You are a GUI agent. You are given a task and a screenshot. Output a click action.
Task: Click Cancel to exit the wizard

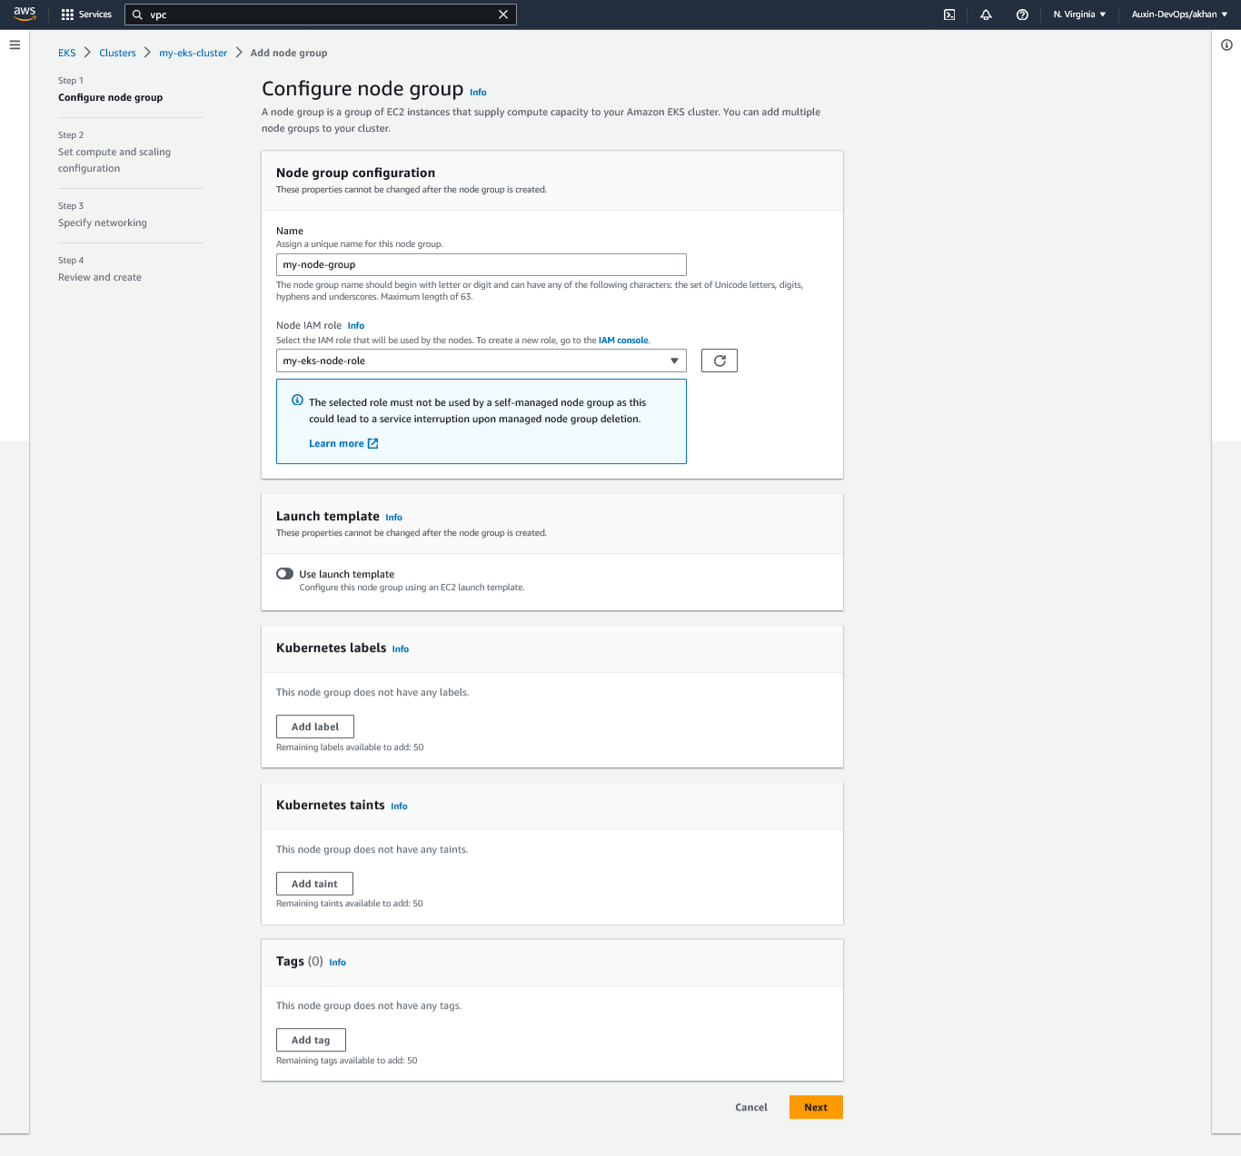pos(750,1107)
